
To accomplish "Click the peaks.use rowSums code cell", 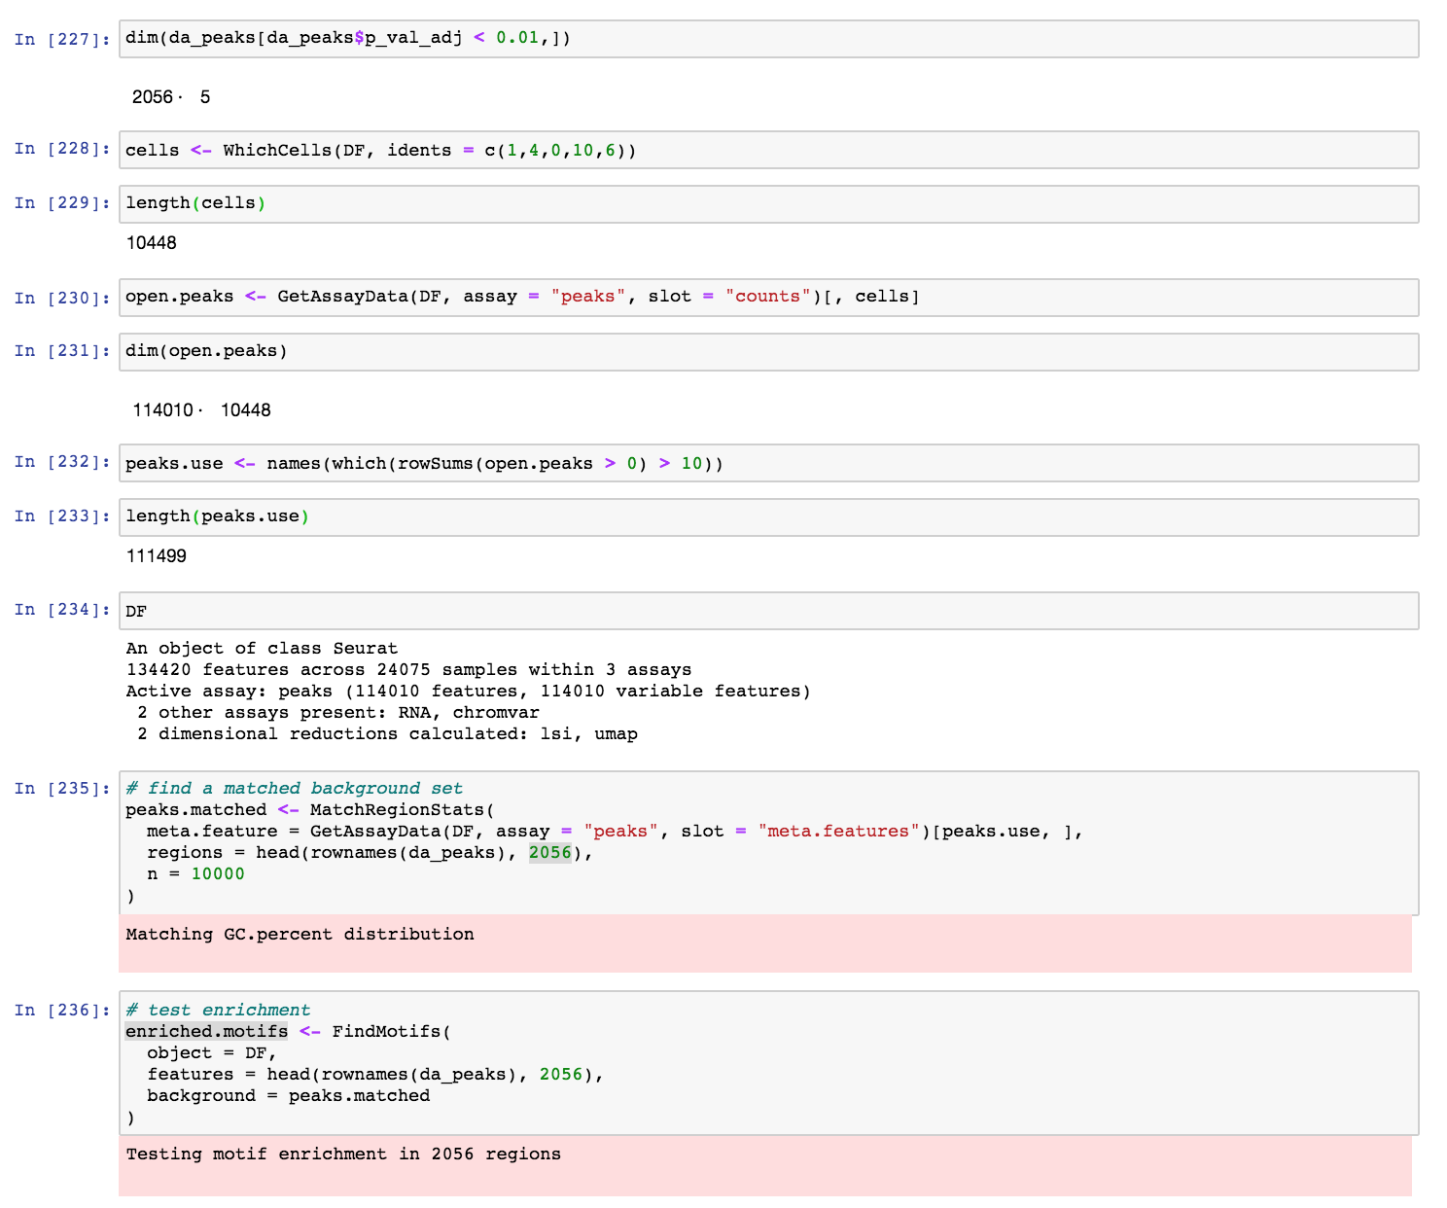I will pyautogui.click(x=423, y=463).
